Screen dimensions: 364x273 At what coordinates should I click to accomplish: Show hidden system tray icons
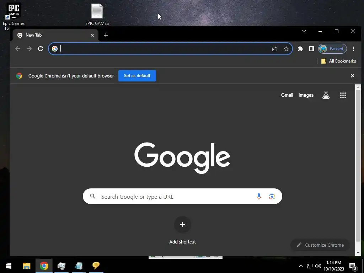coord(301,266)
